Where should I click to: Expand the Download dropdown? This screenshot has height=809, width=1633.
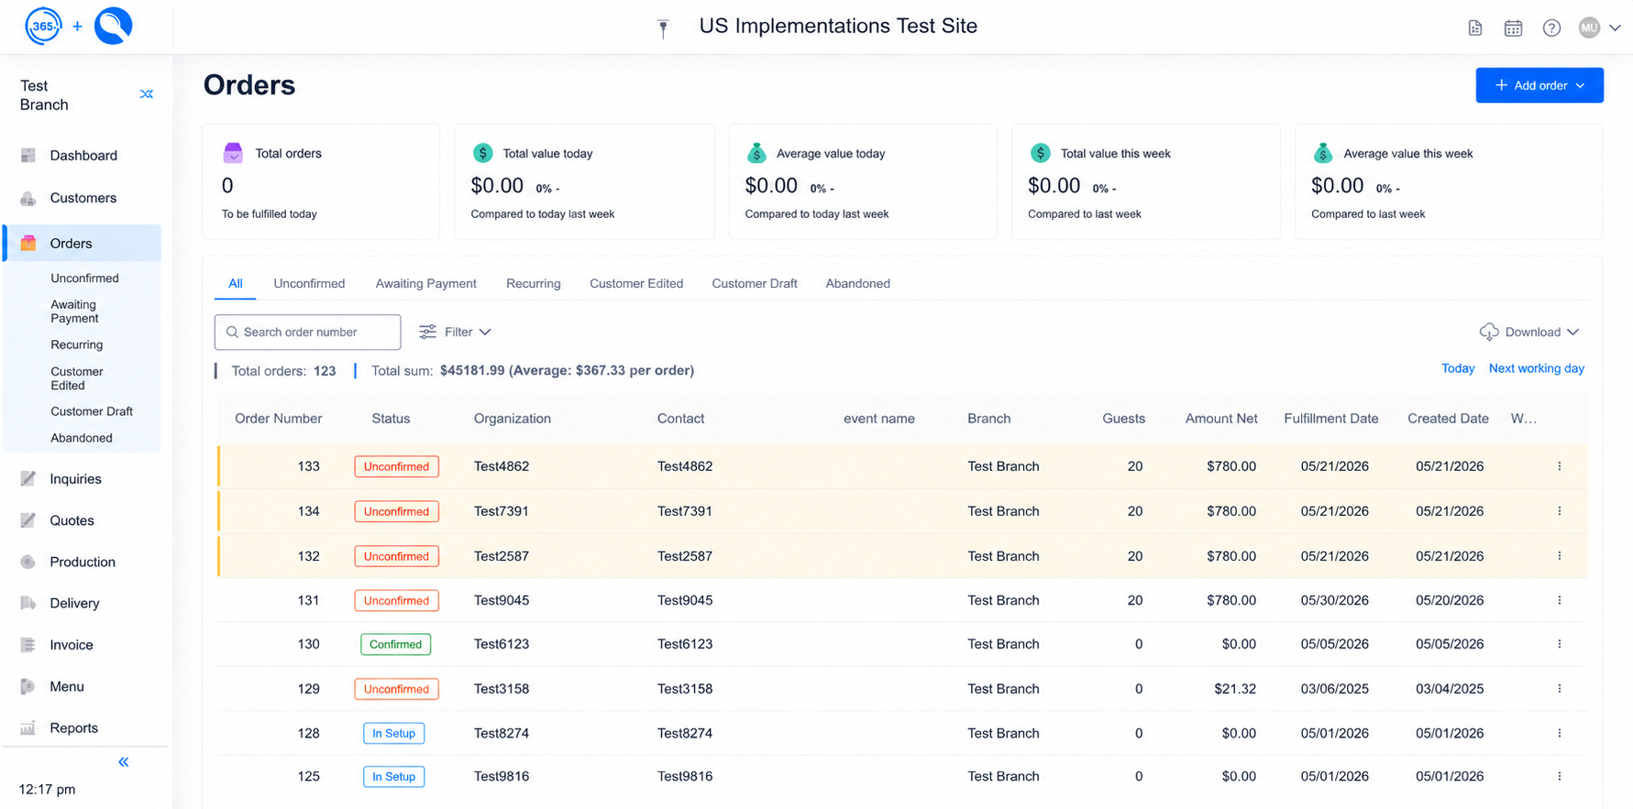click(x=1528, y=332)
